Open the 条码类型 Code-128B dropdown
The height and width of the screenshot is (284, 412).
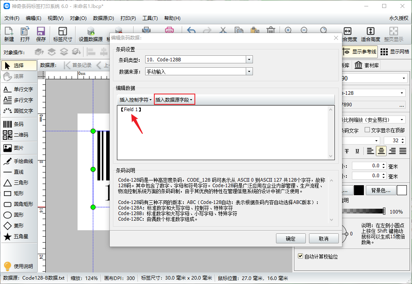coord(249,60)
